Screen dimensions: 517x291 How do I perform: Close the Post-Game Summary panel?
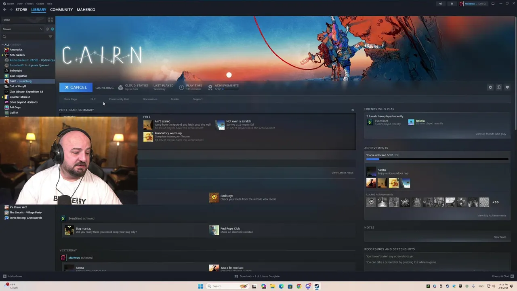[352, 110]
